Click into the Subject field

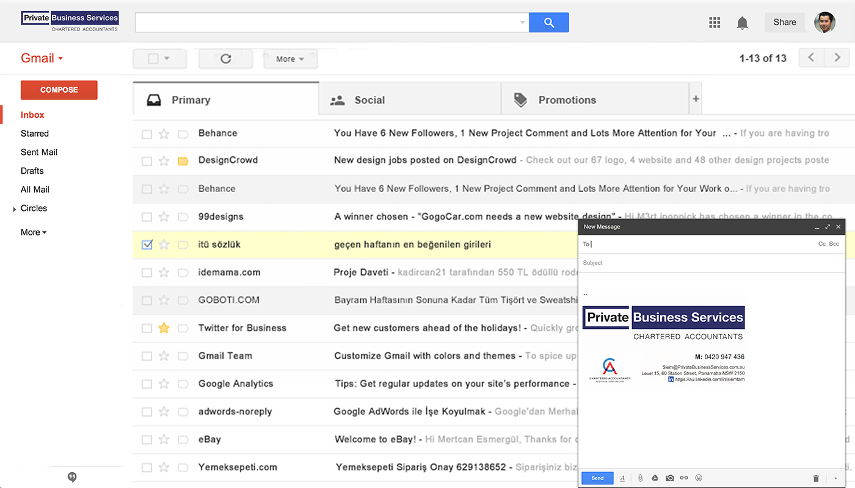711,263
